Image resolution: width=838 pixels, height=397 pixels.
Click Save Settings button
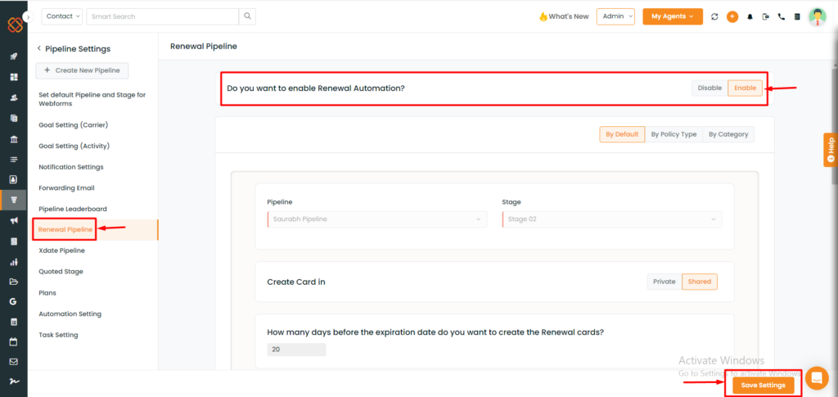pos(764,386)
